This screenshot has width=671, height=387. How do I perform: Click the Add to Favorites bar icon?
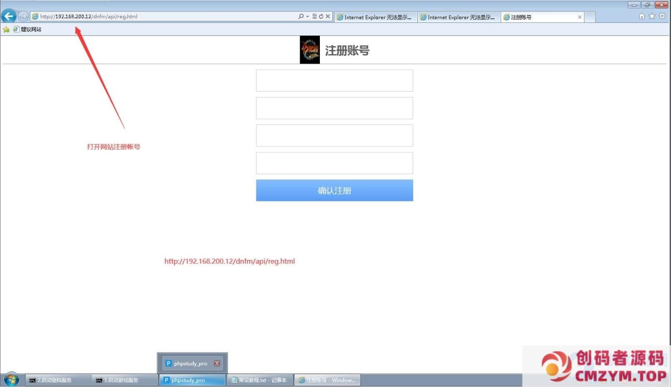[6, 29]
